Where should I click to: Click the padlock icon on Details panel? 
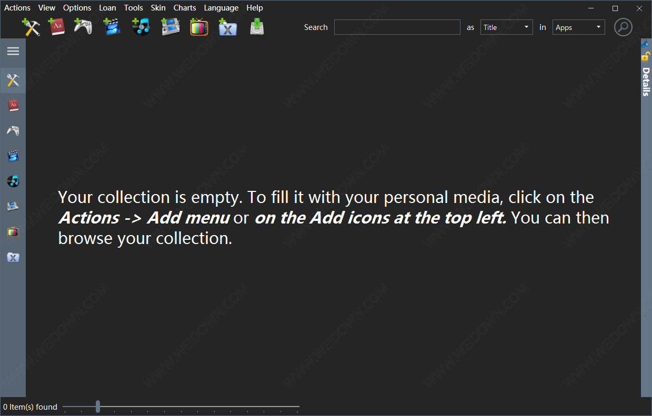646,56
